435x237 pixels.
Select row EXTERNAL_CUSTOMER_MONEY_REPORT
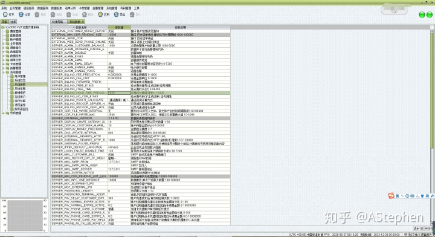click(141, 31)
